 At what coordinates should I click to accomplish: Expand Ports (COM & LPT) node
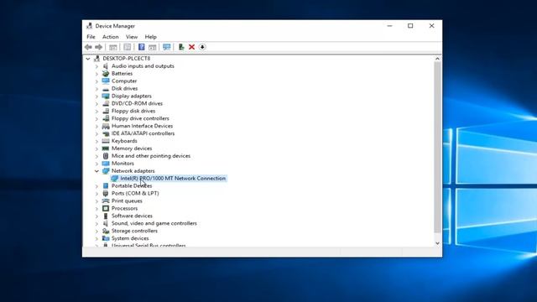click(x=96, y=194)
